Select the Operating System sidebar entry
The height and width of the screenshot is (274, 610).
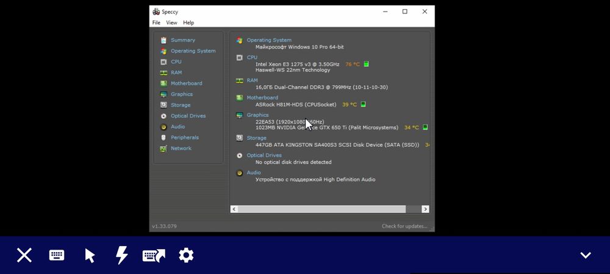[x=193, y=51]
